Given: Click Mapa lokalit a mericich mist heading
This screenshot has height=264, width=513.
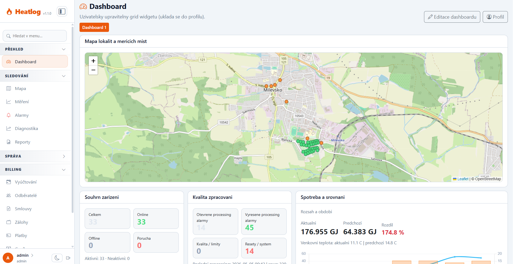Looking at the screenshot, I should point(116,41).
